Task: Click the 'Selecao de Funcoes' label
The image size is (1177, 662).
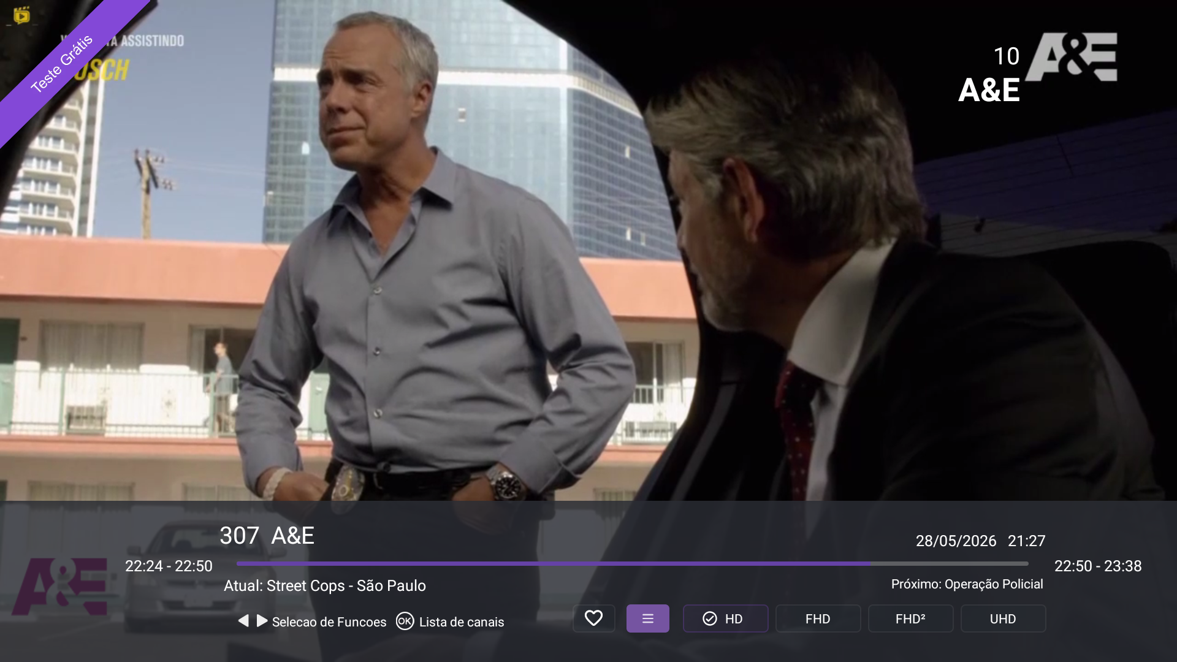Action: tap(329, 622)
